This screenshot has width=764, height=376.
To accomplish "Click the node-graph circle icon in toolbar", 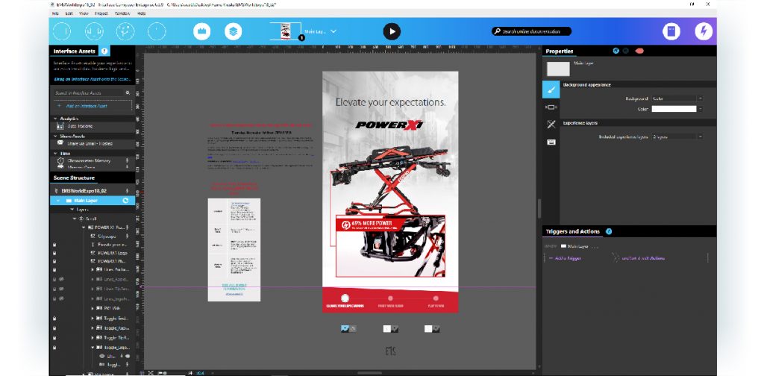I will click(x=125, y=31).
